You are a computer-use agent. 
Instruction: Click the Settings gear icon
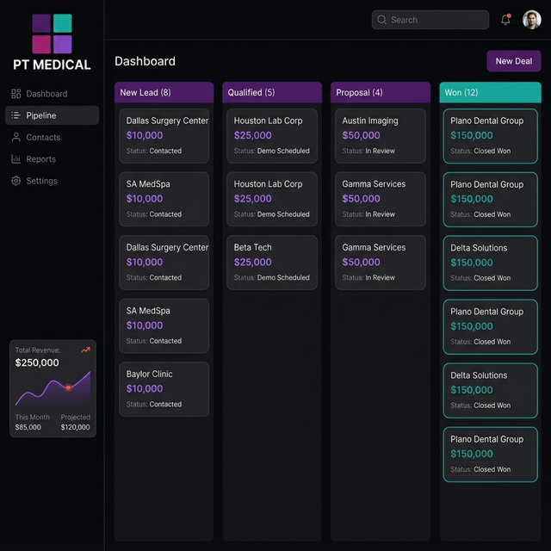pyautogui.click(x=15, y=181)
